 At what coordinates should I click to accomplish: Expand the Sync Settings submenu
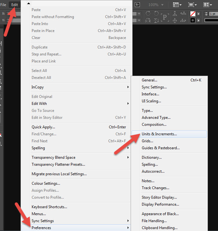click(80, 221)
